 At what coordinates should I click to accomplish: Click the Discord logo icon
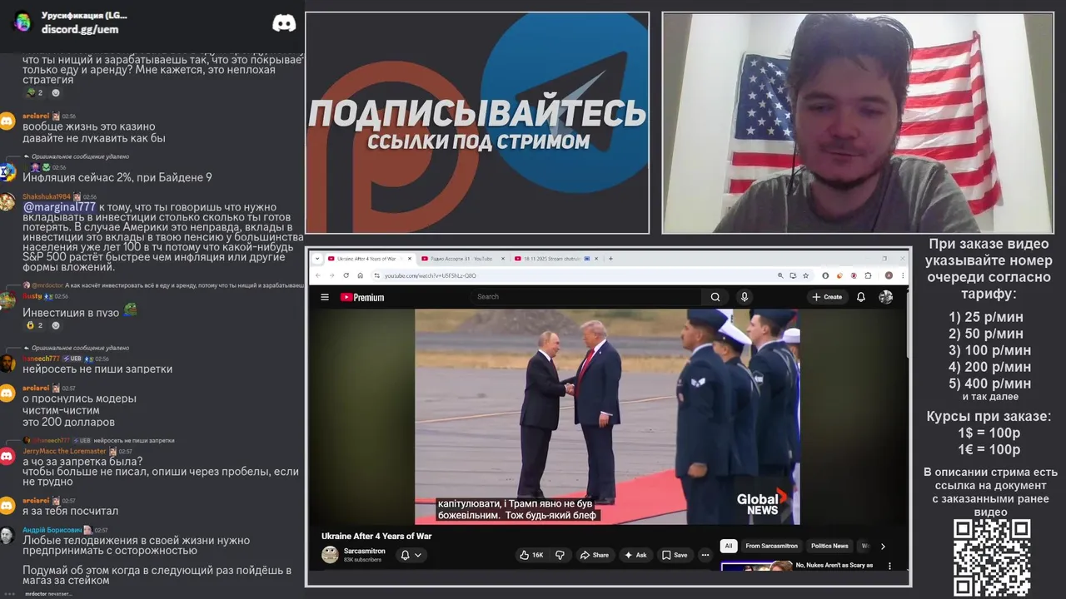(284, 22)
